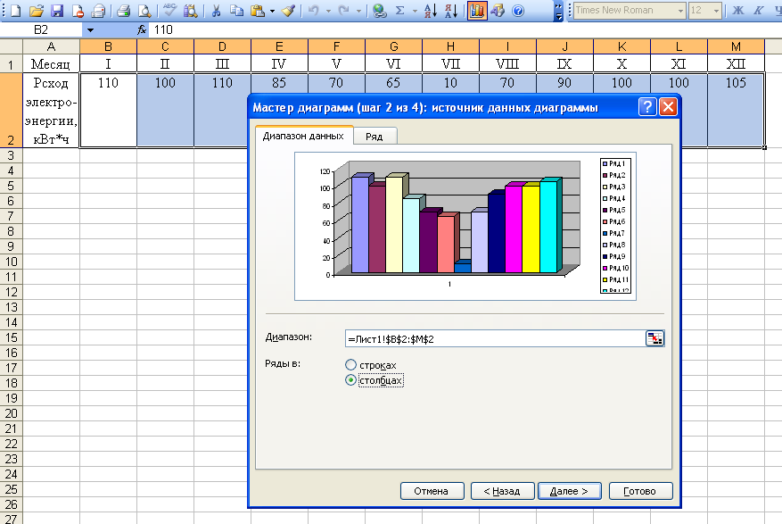Viewport: 782px width, 524px height.
Task: Open the Print Preview icon
Action: click(x=144, y=10)
